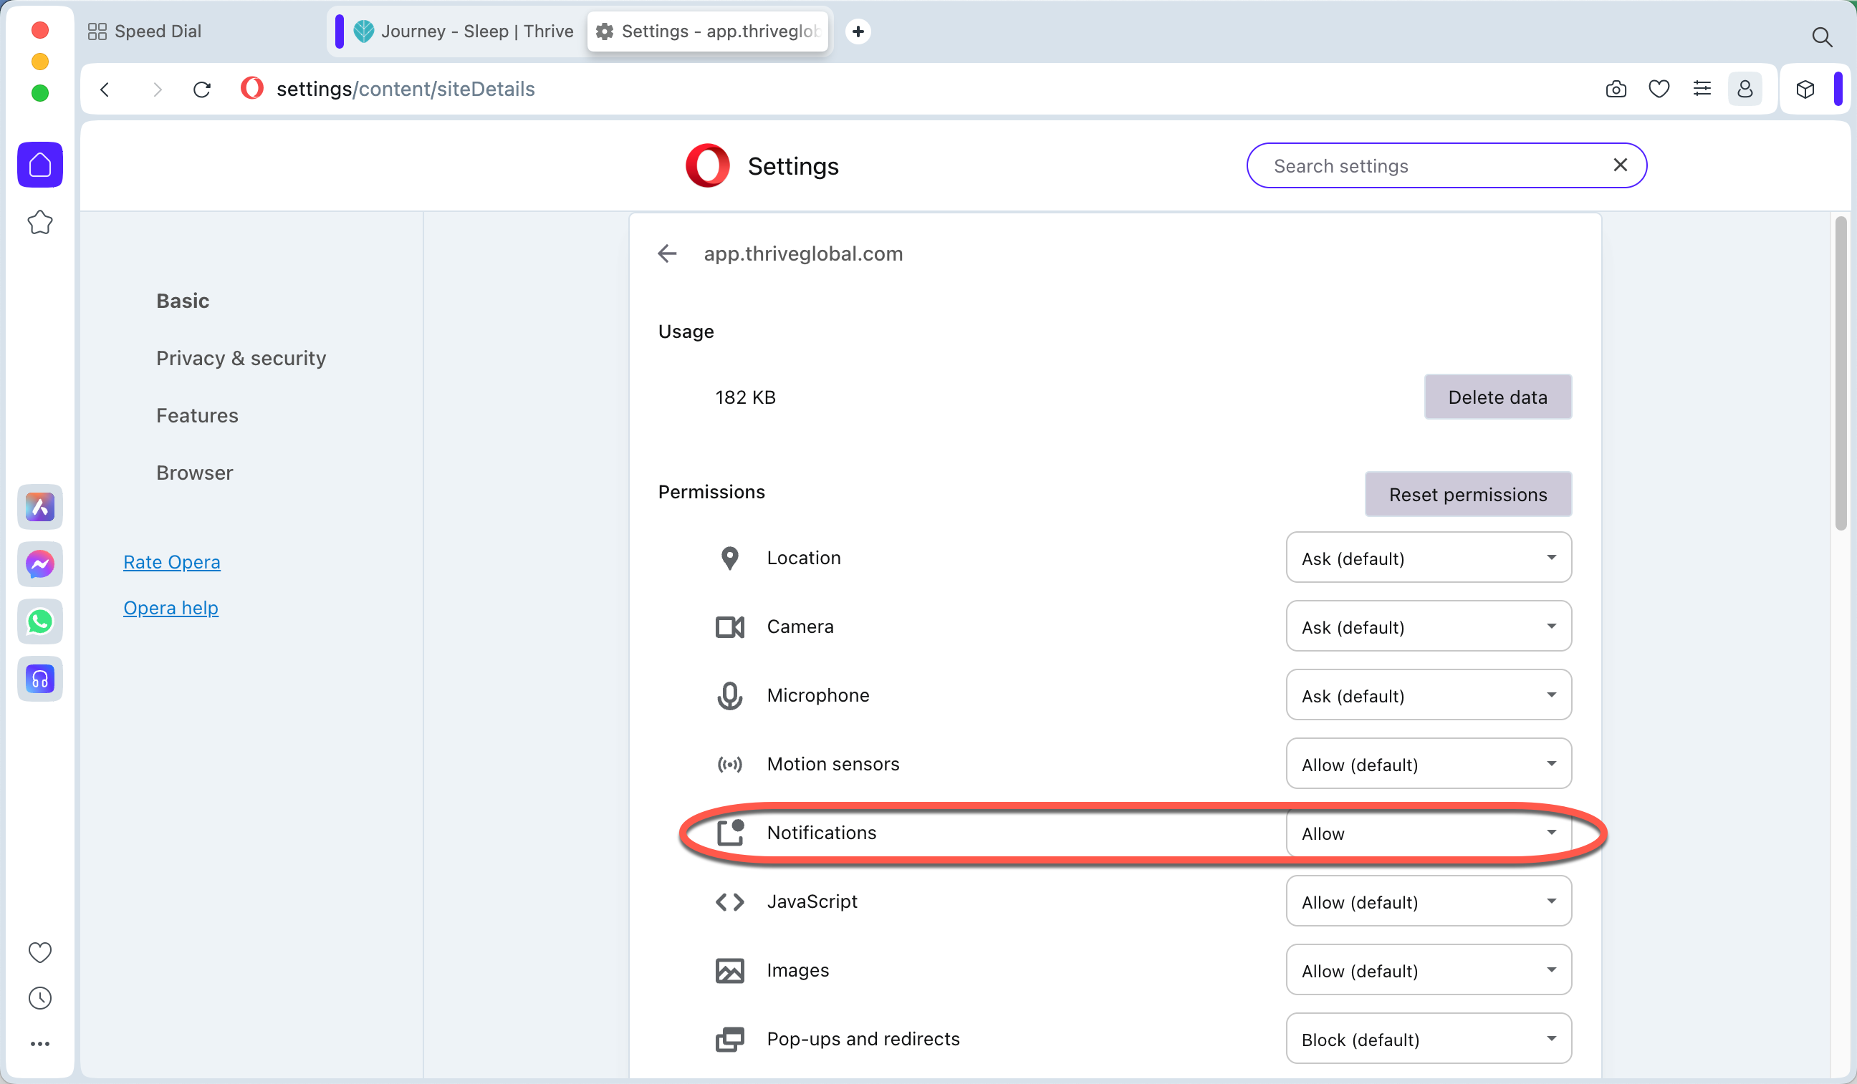Click the Images picture icon
The height and width of the screenshot is (1084, 1857).
[x=729, y=971]
